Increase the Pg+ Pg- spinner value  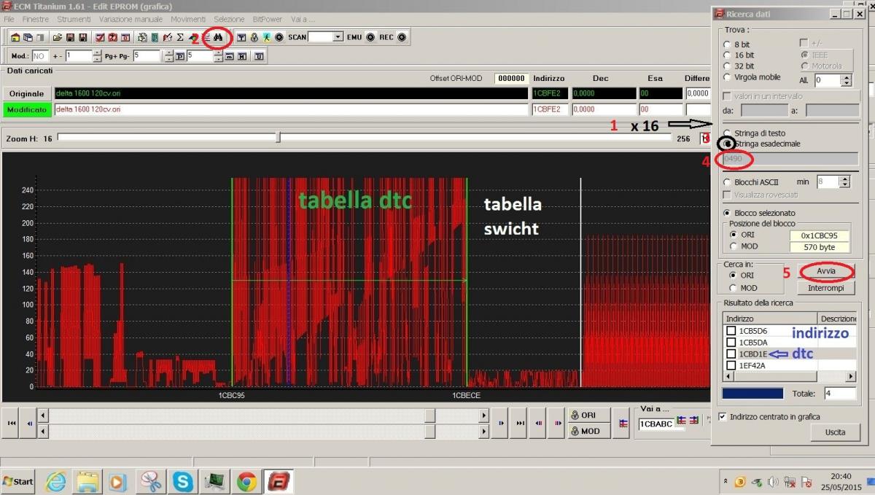[168, 52]
